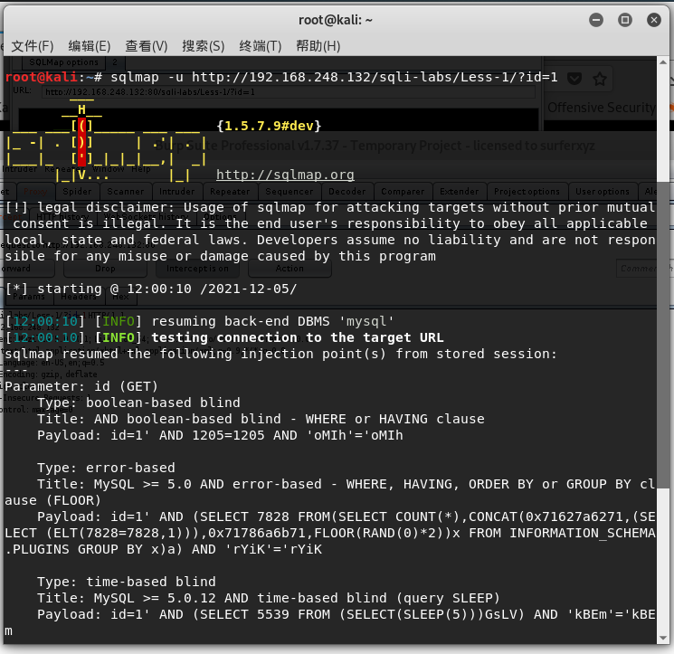Toggle Intercept is on button in Burp
This screenshot has height=654, width=674.
[198, 269]
